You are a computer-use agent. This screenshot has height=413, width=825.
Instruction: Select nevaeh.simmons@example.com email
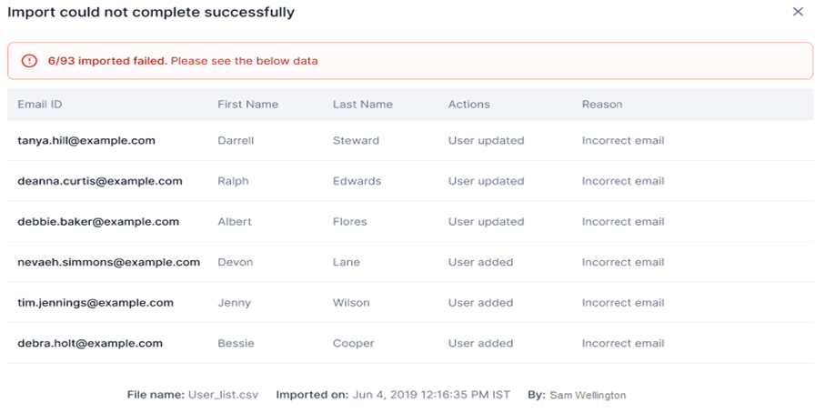click(109, 262)
